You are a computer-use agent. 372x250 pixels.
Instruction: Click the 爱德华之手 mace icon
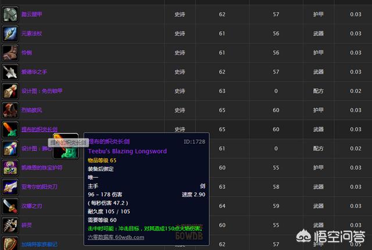click(x=10, y=72)
